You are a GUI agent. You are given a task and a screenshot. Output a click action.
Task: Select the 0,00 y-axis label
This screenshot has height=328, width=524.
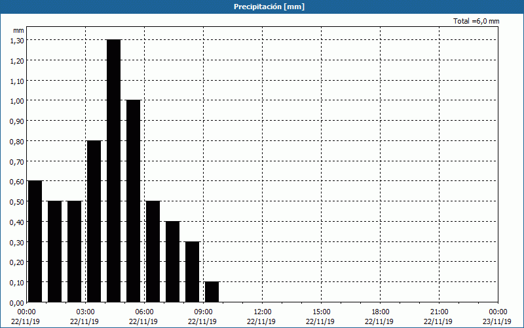(x=17, y=303)
